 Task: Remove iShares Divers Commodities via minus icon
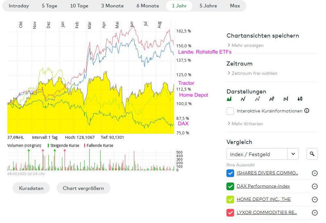[315, 173]
